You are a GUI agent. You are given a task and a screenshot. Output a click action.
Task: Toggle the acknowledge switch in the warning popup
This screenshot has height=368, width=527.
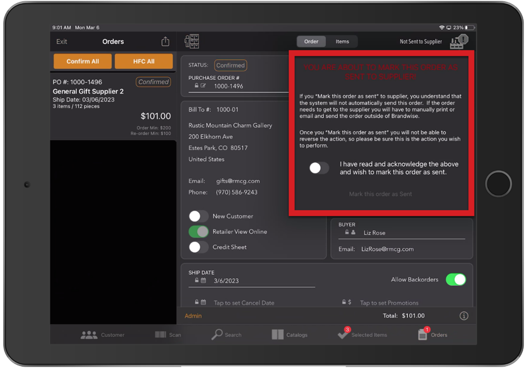click(x=319, y=168)
